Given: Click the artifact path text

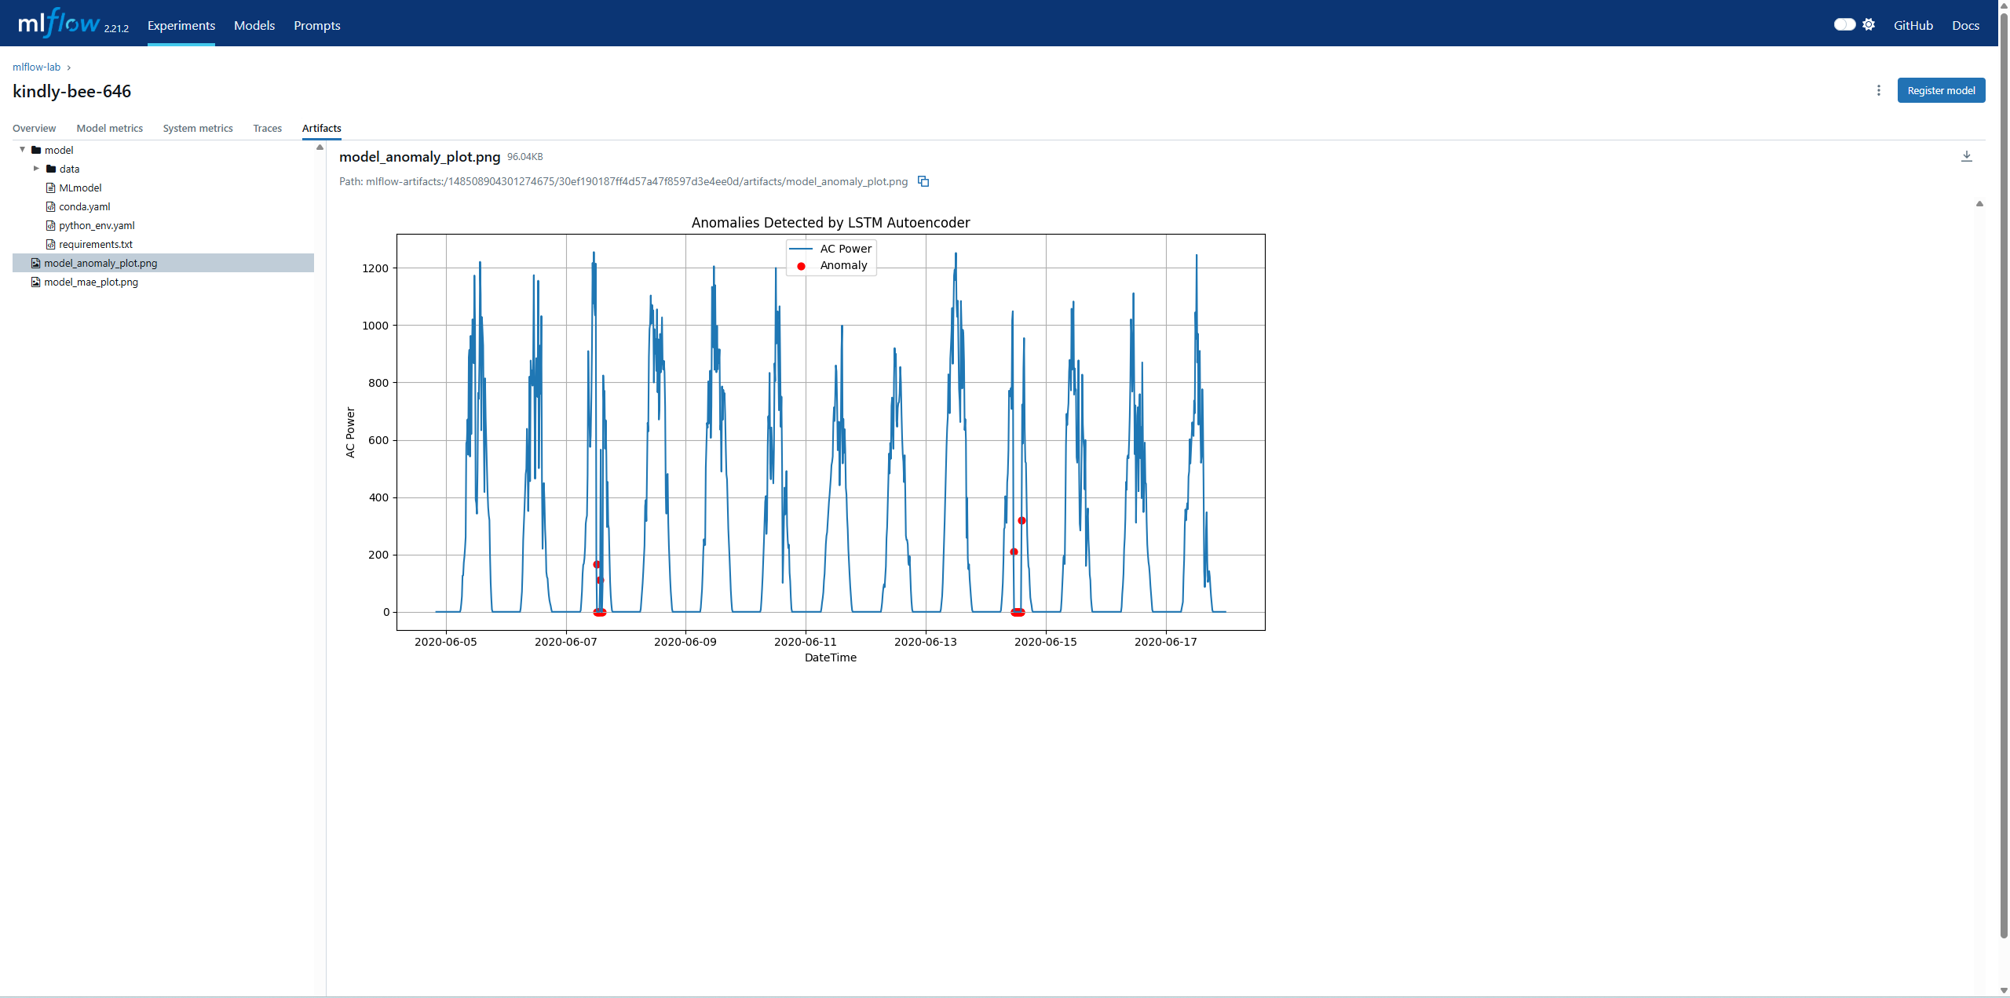Looking at the screenshot, I should click(623, 181).
